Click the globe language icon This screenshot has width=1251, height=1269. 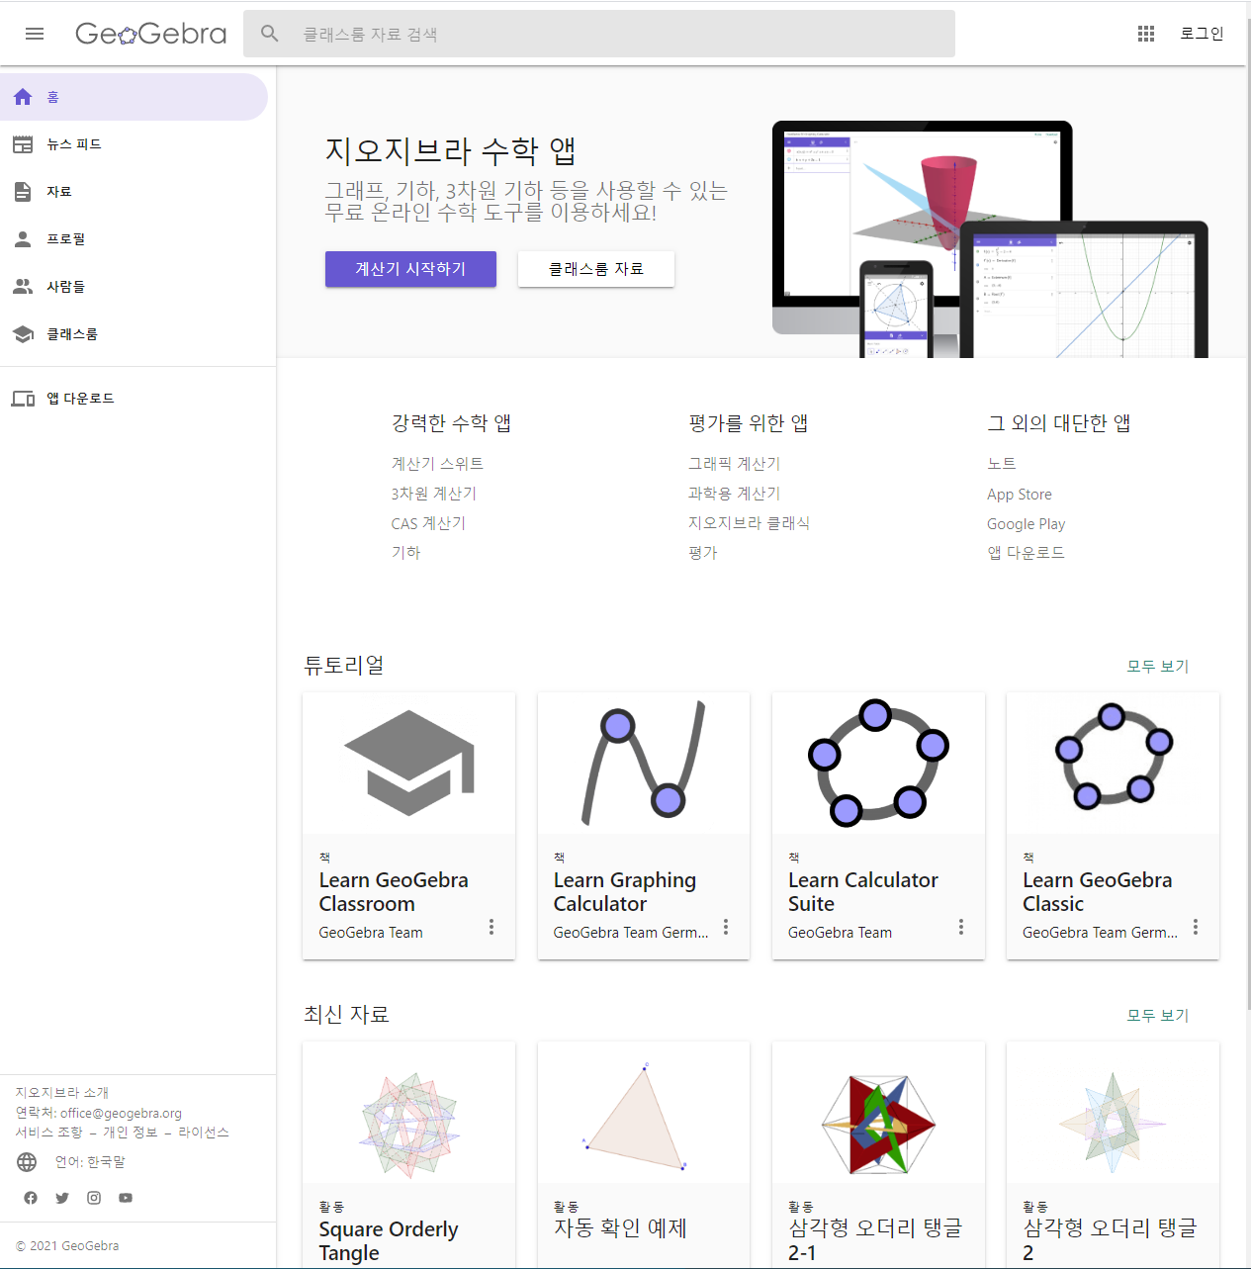click(x=27, y=1162)
